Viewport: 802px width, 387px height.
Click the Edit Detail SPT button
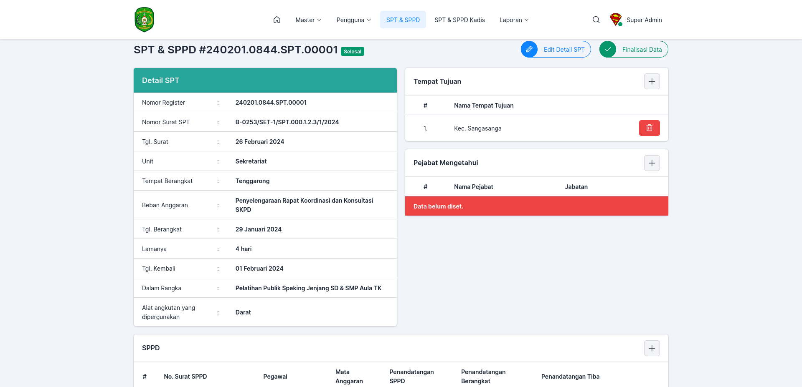click(x=556, y=49)
